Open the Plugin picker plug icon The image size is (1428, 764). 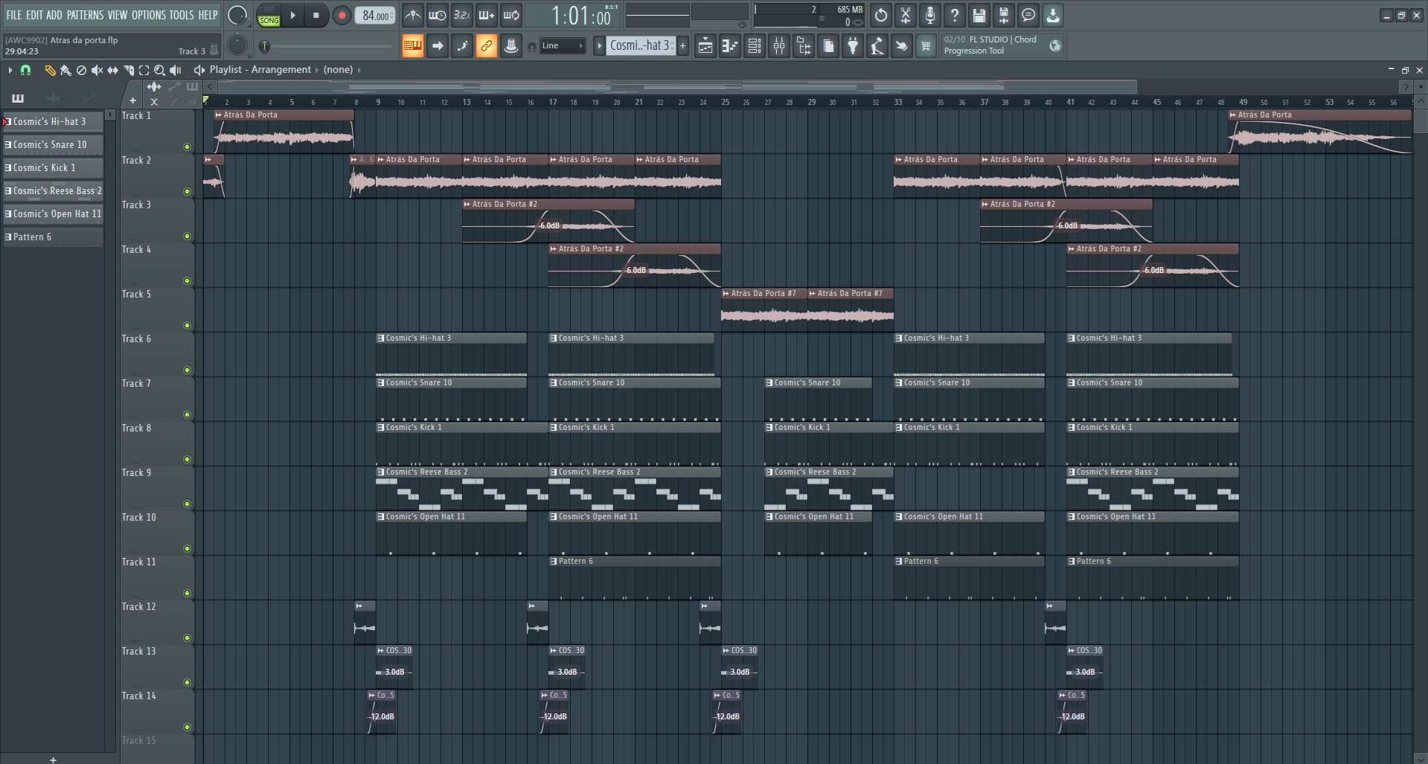pyautogui.click(x=853, y=46)
